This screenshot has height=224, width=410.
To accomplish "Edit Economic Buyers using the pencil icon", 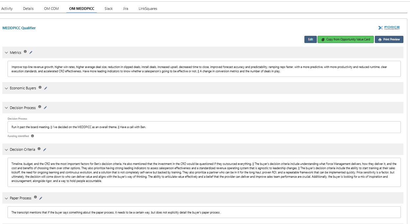I will click(x=46, y=88).
